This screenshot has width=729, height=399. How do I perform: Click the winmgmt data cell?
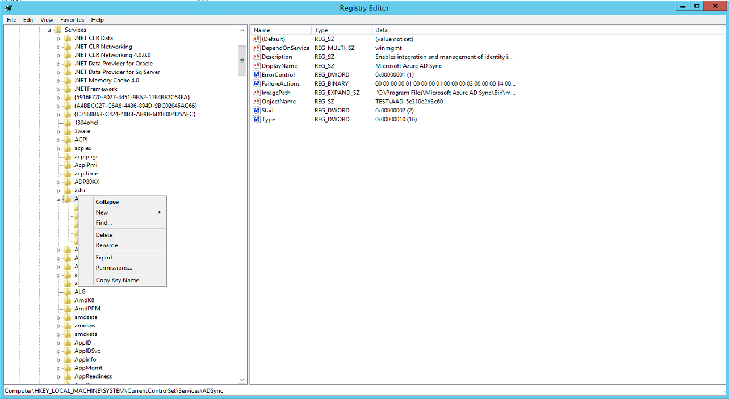click(x=389, y=48)
